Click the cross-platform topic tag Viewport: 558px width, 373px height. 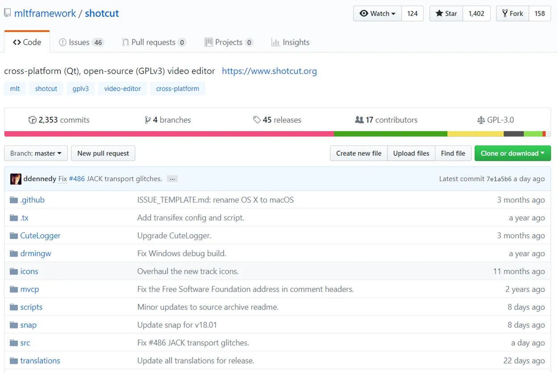tap(178, 88)
